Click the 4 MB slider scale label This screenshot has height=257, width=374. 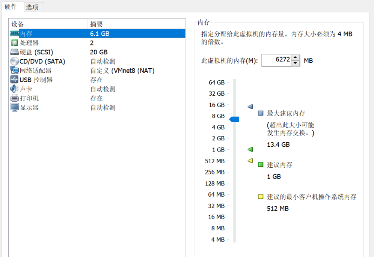click(218, 240)
